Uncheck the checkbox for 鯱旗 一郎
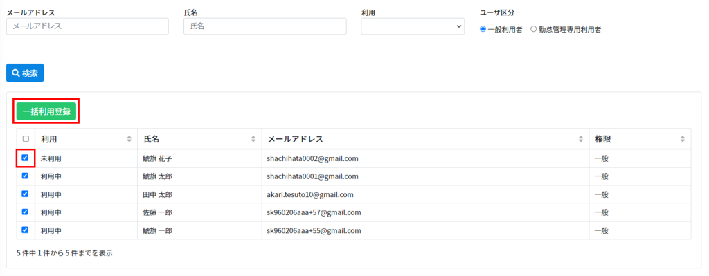 [26, 230]
